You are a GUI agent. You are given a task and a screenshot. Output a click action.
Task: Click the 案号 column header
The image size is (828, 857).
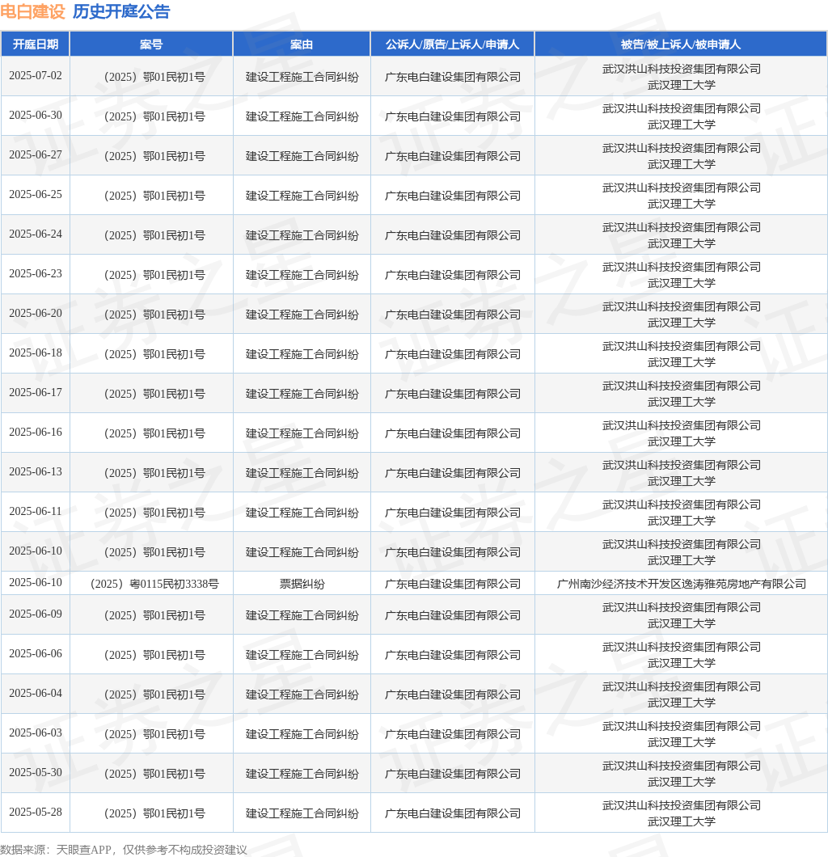[x=151, y=44]
